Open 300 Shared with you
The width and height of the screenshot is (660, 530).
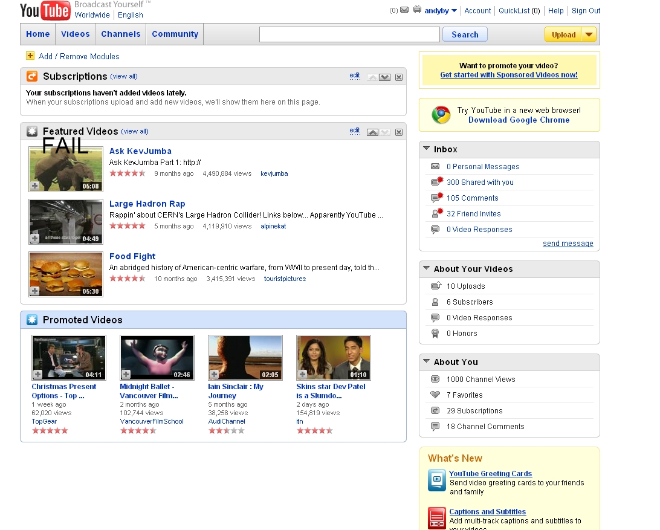pyautogui.click(x=480, y=183)
